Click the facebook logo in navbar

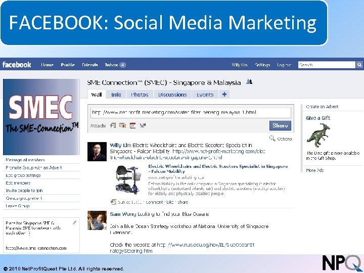point(17,65)
